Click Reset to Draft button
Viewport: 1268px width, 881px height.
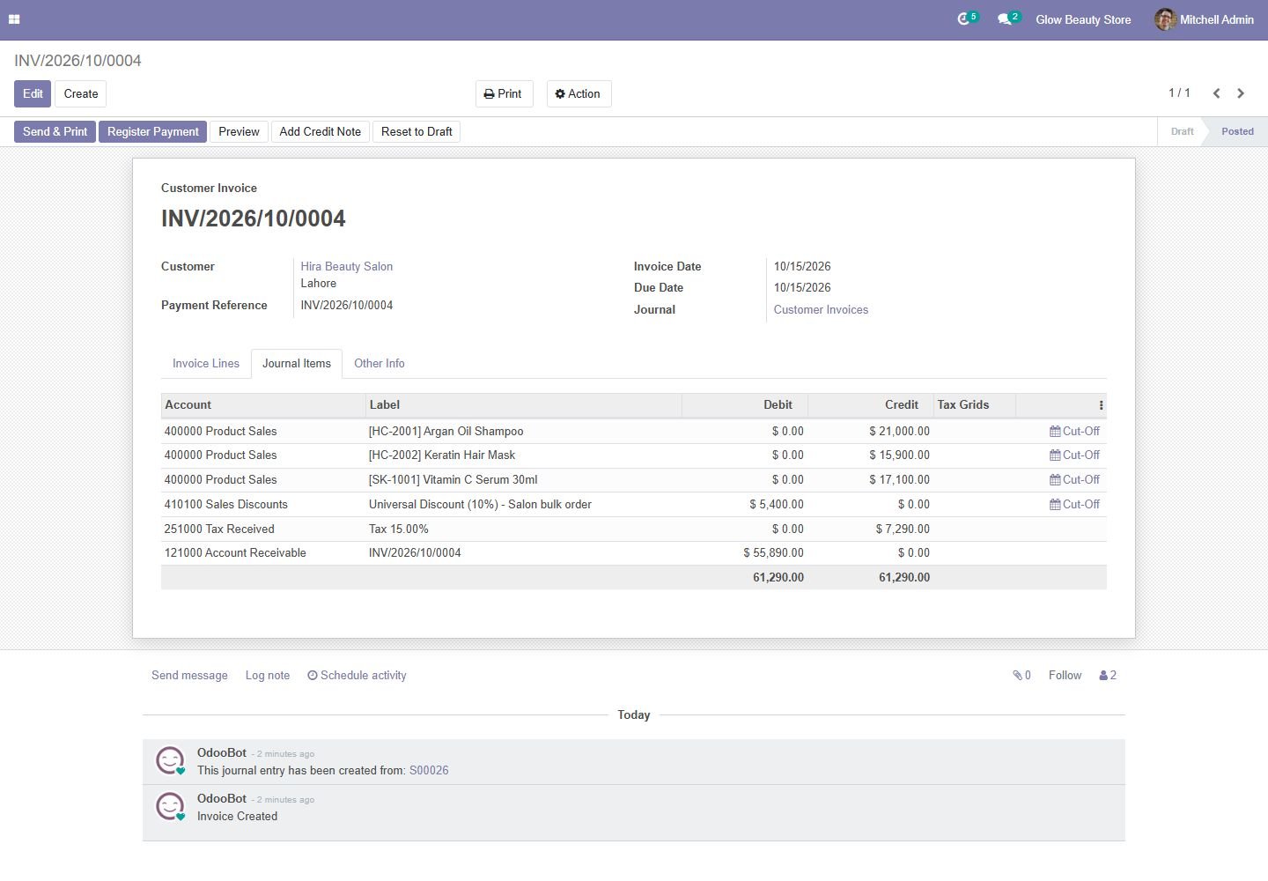point(417,132)
